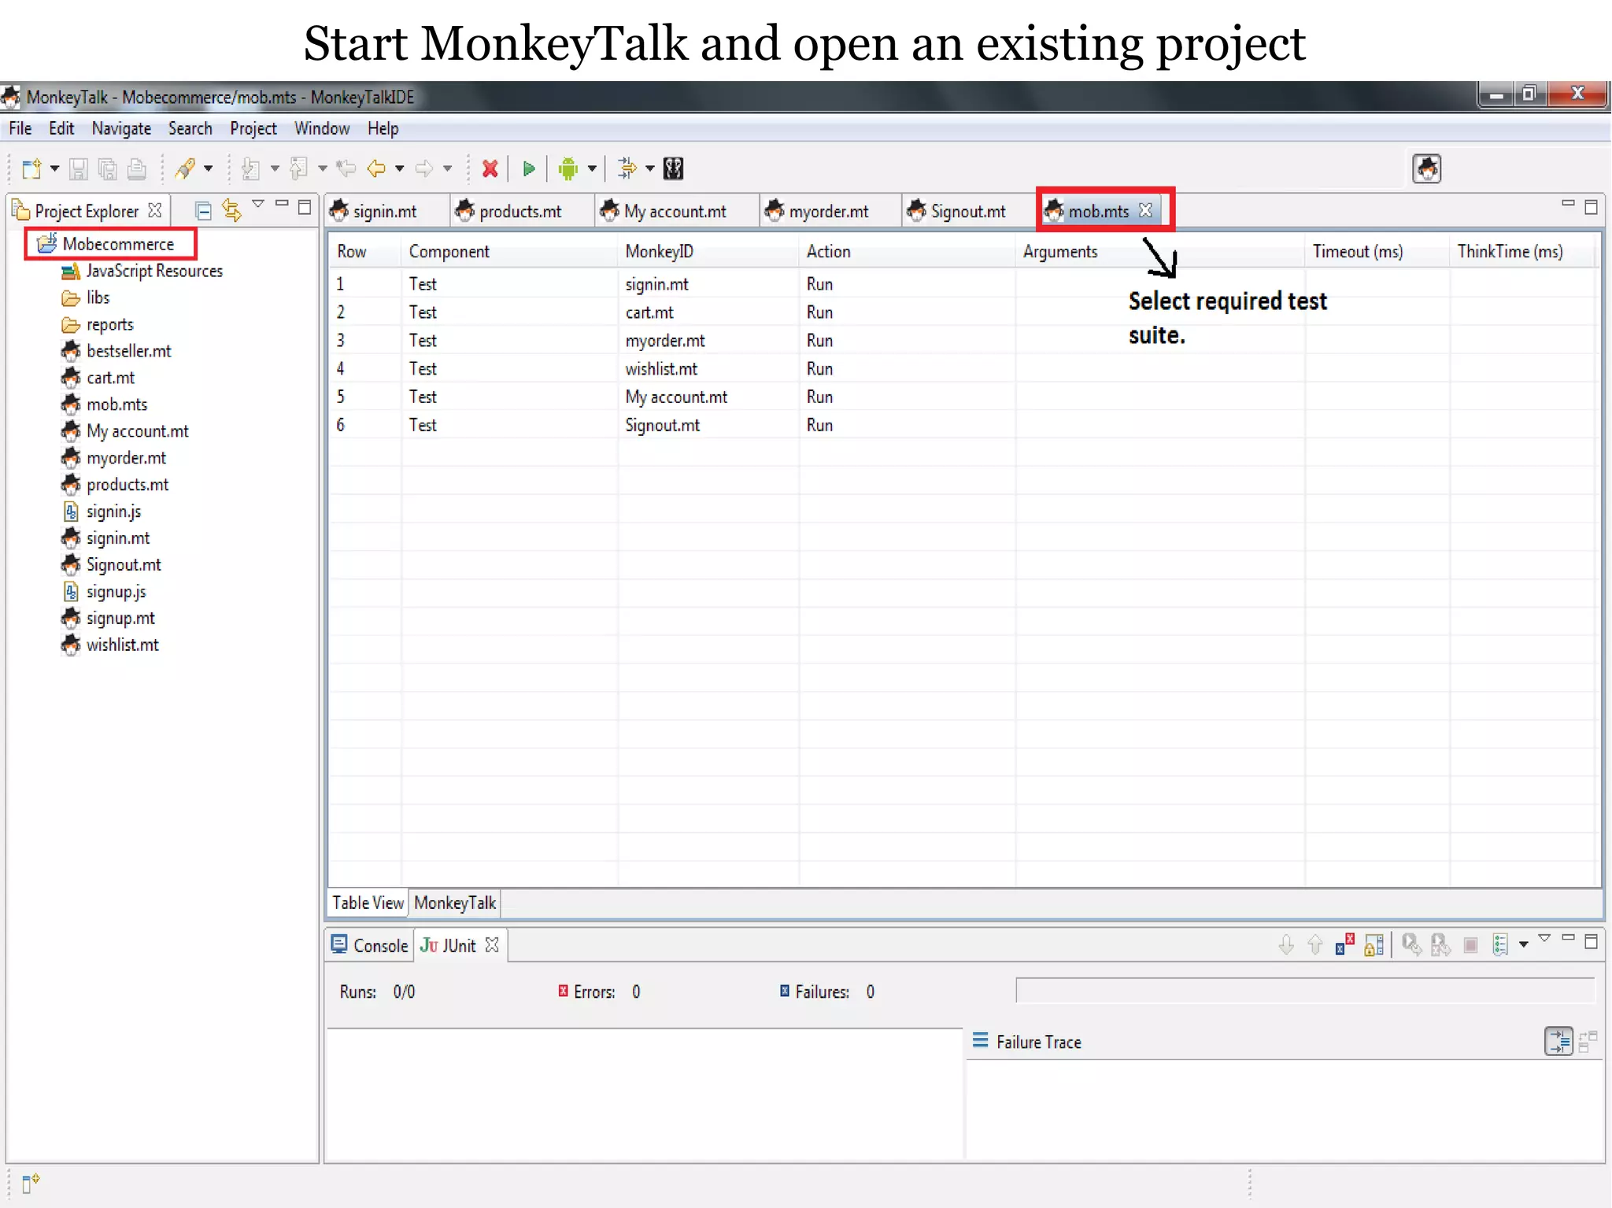Select signup.js in Project Explorer

click(x=116, y=592)
